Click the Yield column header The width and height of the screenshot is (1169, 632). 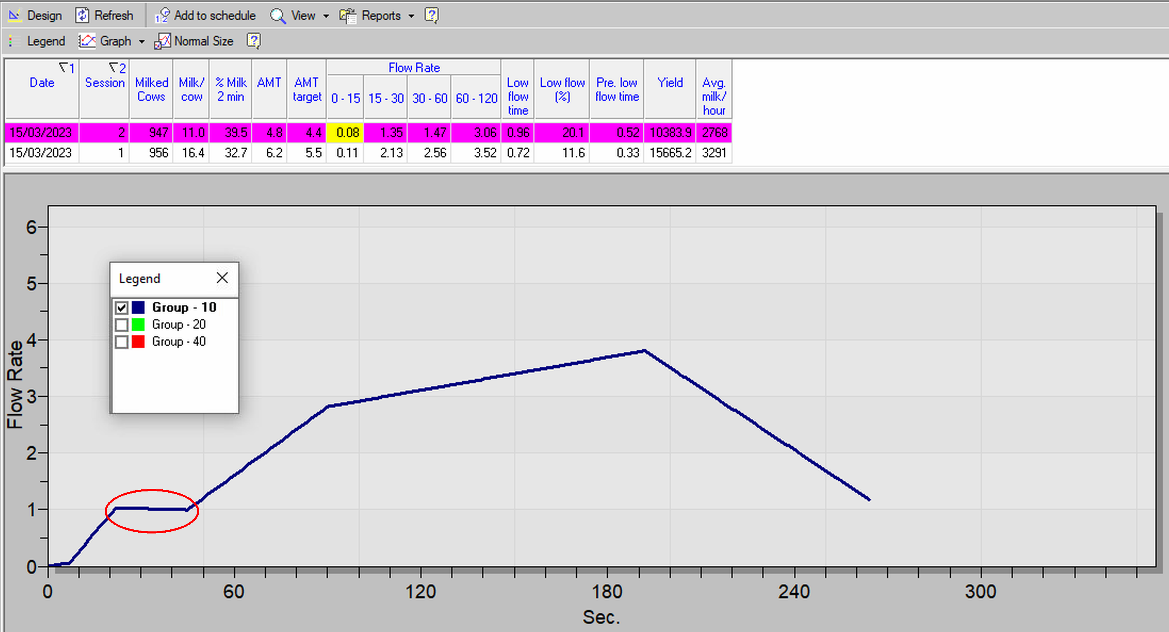(669, 82)
